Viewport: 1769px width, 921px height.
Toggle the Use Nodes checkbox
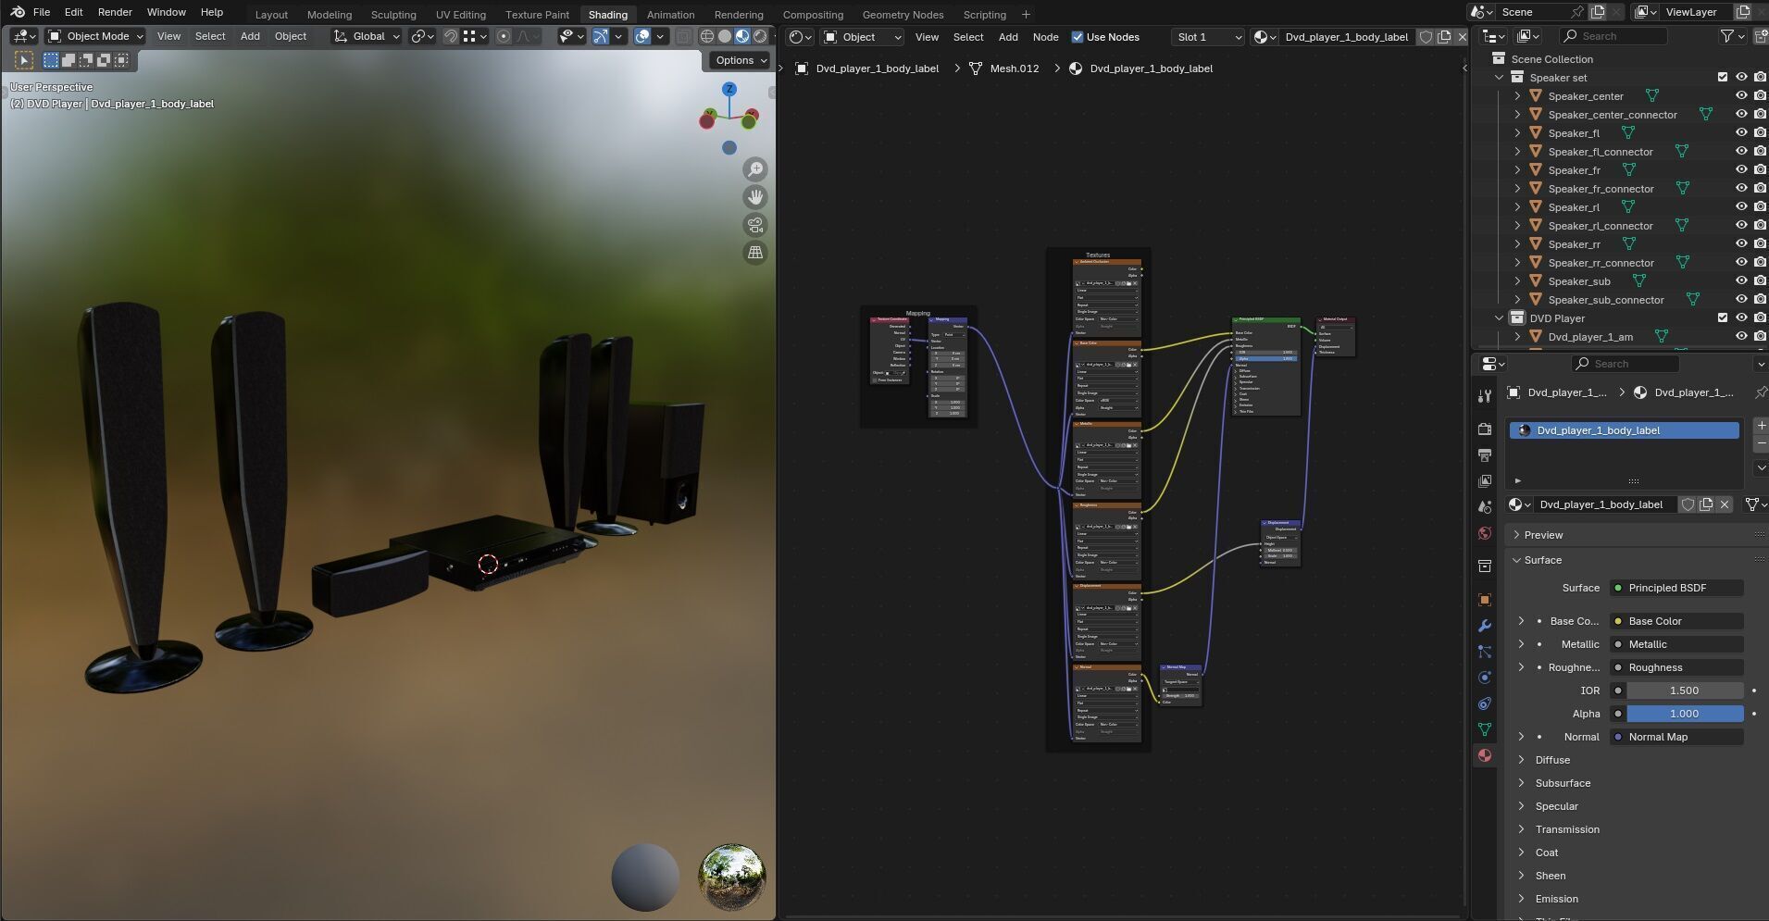point(1078,37)
